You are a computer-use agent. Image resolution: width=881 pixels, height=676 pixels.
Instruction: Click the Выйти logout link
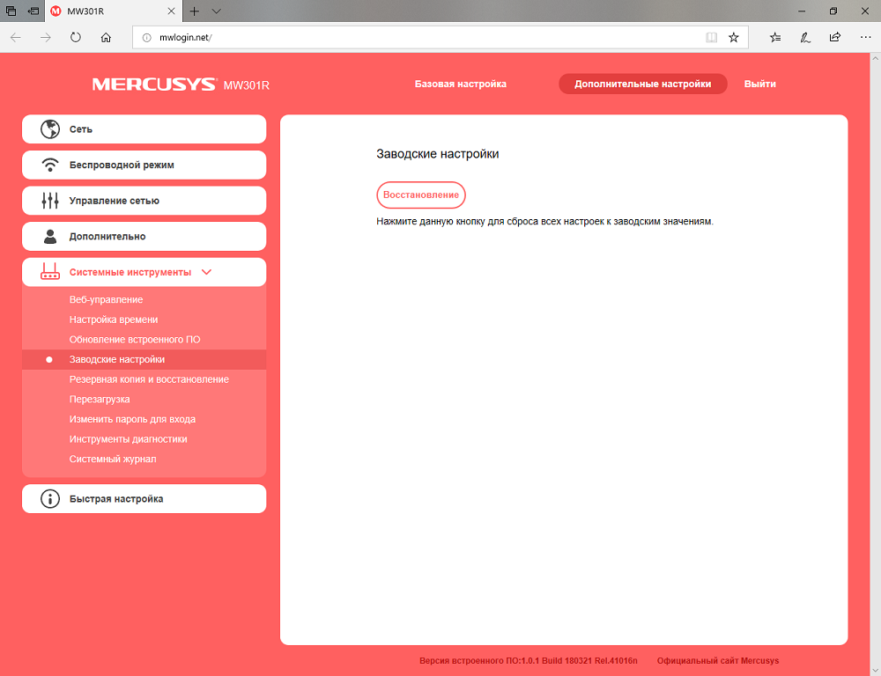tap(759, 84)
